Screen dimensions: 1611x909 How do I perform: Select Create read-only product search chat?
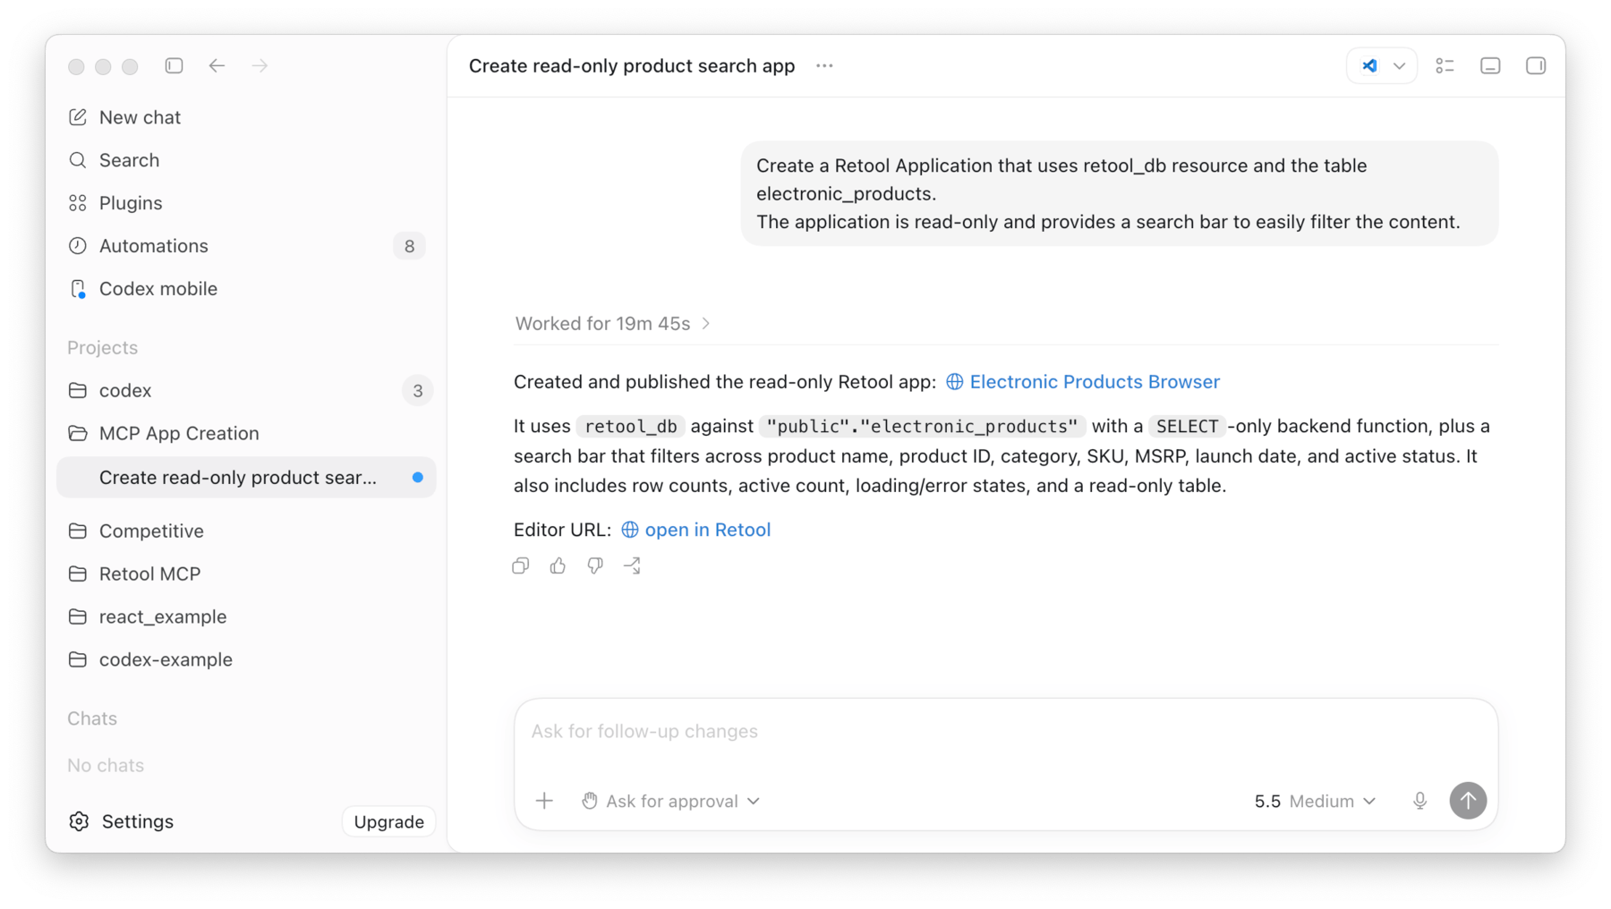coord(246,477)
